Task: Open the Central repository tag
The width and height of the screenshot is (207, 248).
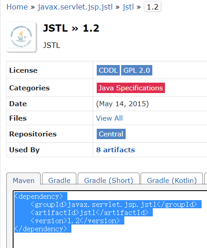Action: click(111, 134)
